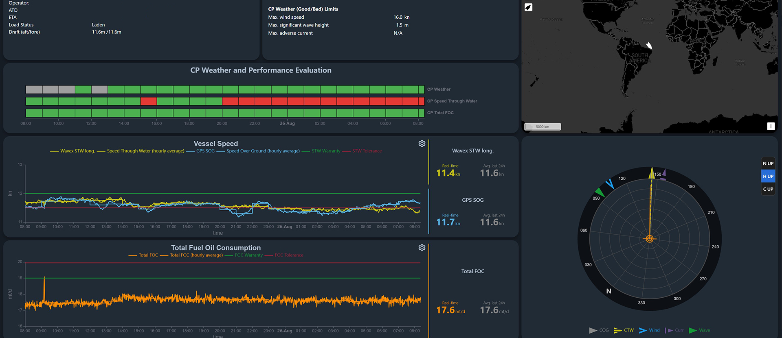Toggle STW Tolerance legend

362,151
